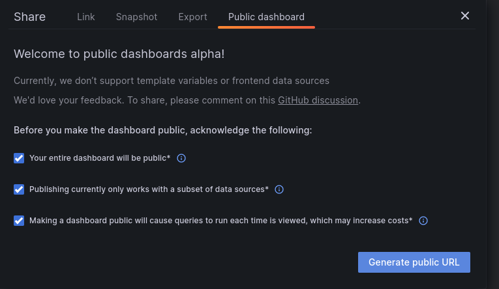
Task: Click the template variables notice text
Action: (172, 81)
